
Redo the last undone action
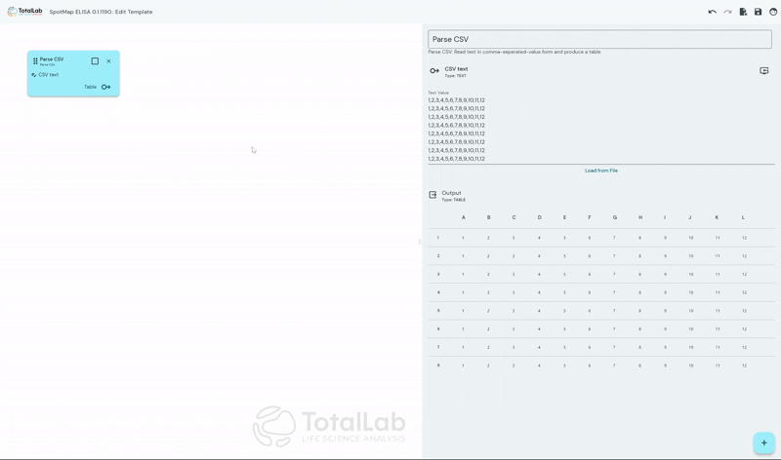point(727,12)
